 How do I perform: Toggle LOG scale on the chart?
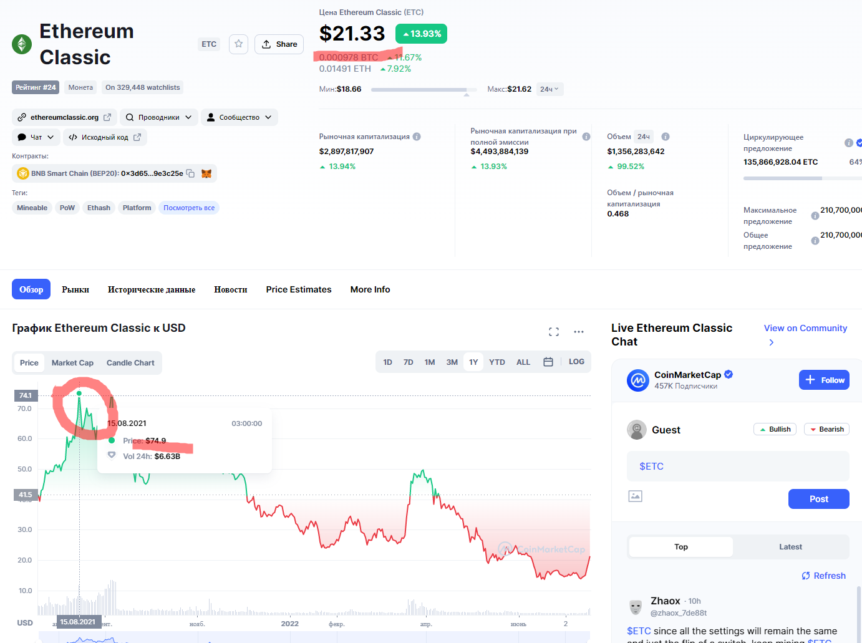point(576,362)
